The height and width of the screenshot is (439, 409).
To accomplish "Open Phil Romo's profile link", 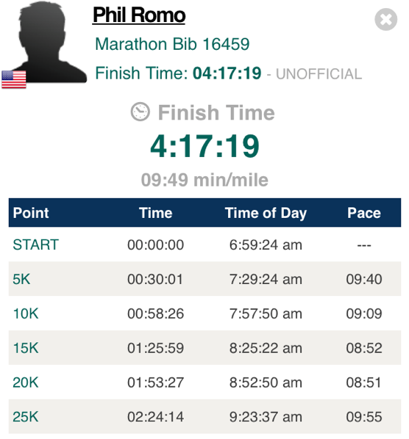I will pos(139,15).
